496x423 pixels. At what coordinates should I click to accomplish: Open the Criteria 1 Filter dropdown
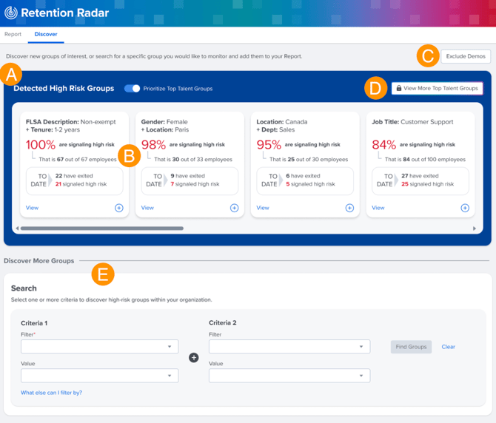(99, 347)
